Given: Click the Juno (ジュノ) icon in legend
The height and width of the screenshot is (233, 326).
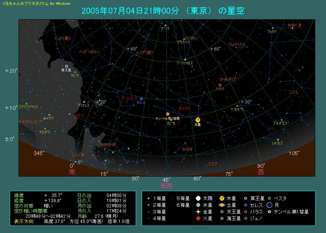Looking at the screenshot, I should pyautogui.click(x=246, y=219).
